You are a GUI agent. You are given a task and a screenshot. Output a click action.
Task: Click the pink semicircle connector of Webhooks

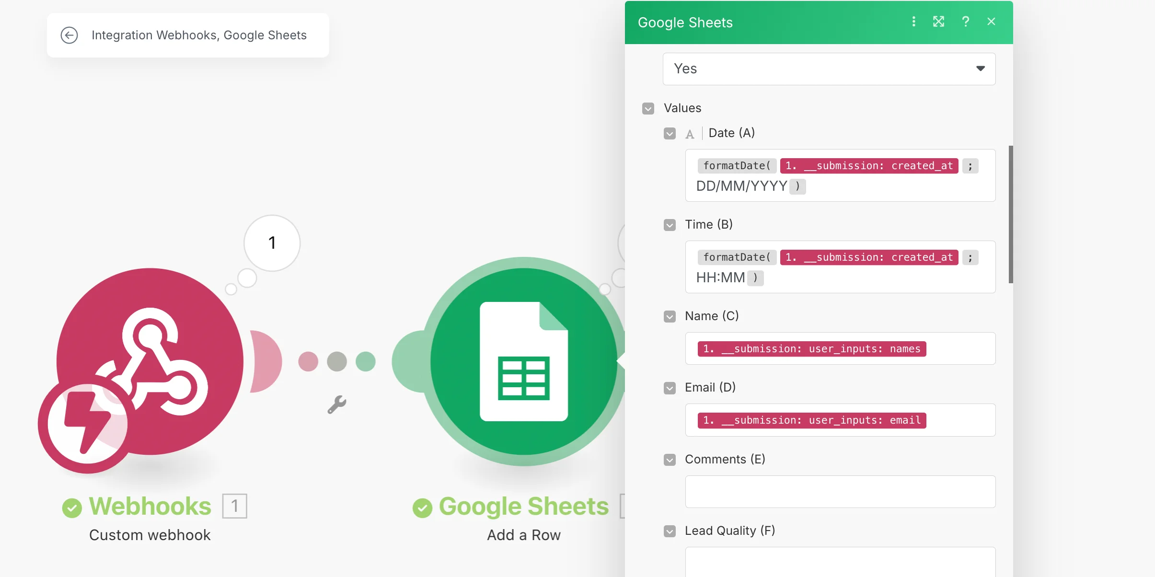click(266, 361)
